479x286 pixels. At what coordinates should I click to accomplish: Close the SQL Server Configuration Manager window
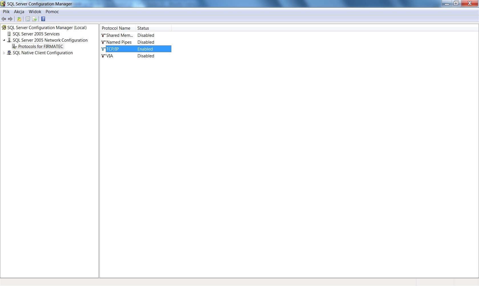[x=470, y=3]
